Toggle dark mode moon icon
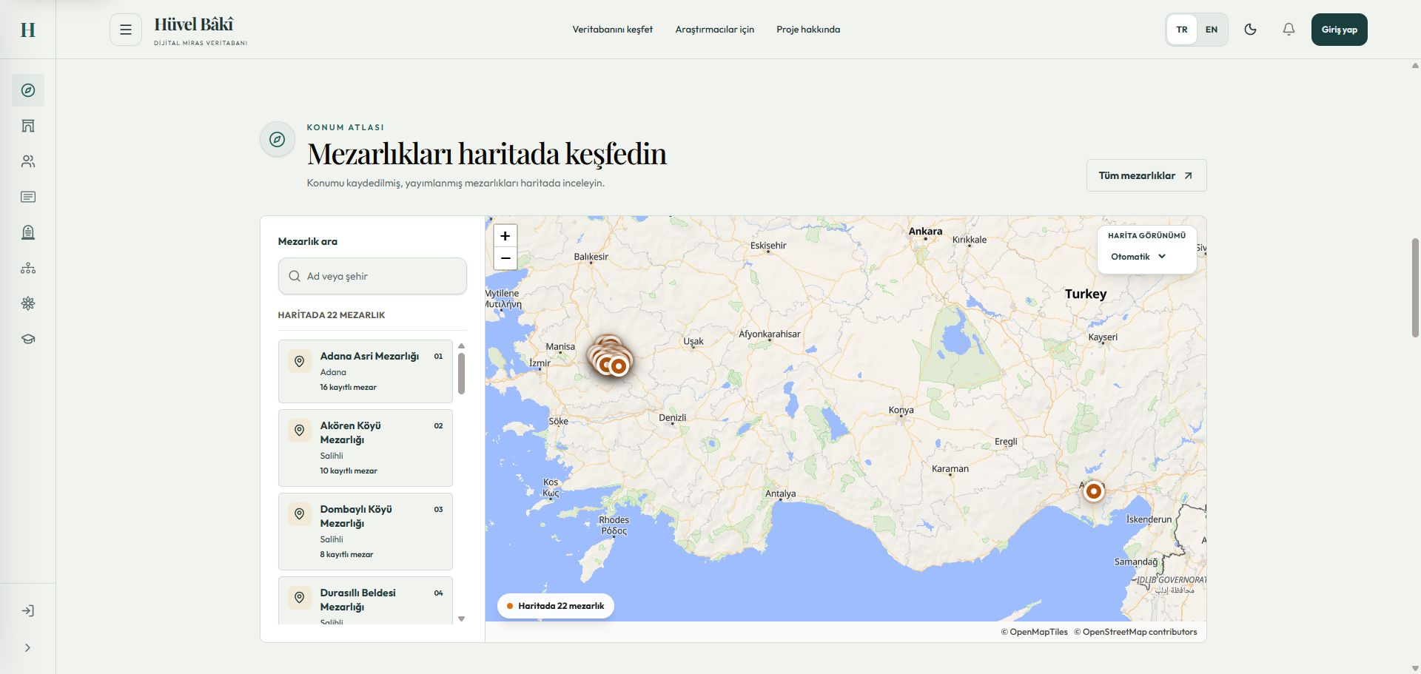The height and width of the screenshot is (674, 1421). point(1250,30)
